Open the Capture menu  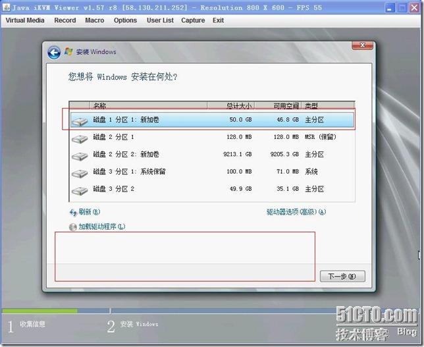[193, 20]
